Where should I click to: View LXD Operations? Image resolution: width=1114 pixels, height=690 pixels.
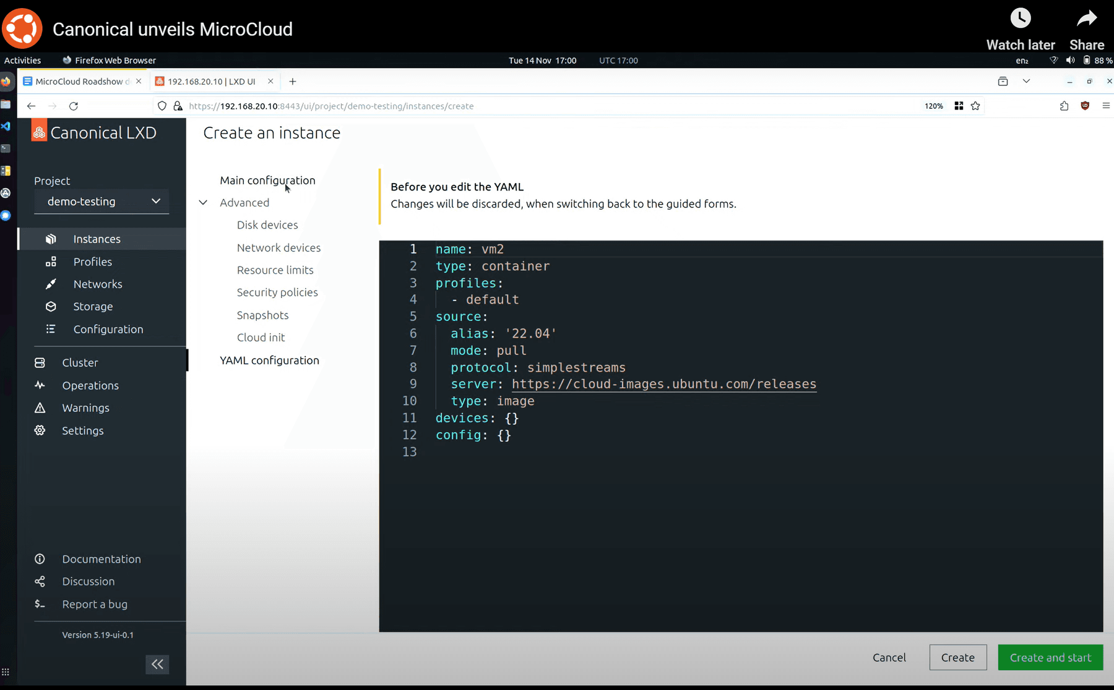(x=90, y=385)
